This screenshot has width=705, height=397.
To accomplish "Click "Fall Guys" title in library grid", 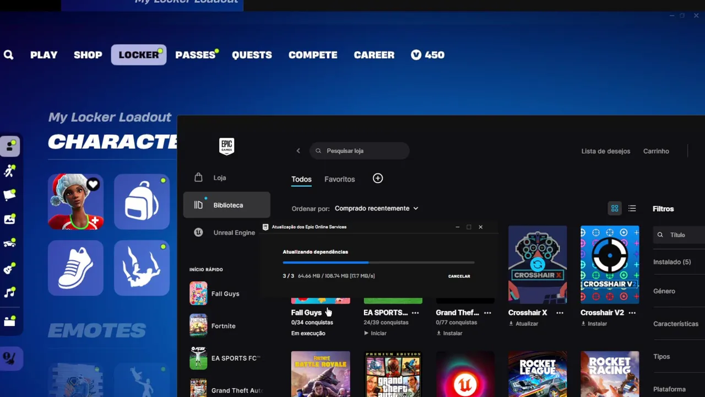I will click(306, 313).
